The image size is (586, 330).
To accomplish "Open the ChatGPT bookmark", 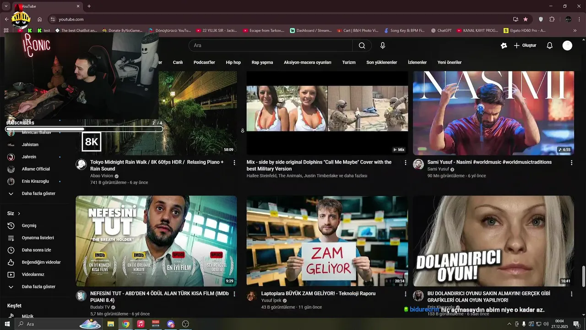I will (441, 31).
